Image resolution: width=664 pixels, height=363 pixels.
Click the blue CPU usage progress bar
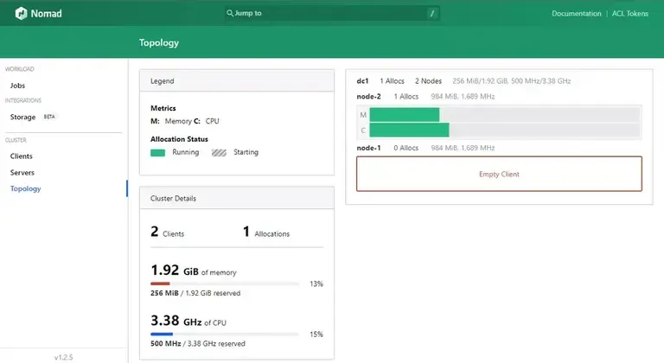coord(162,334)
